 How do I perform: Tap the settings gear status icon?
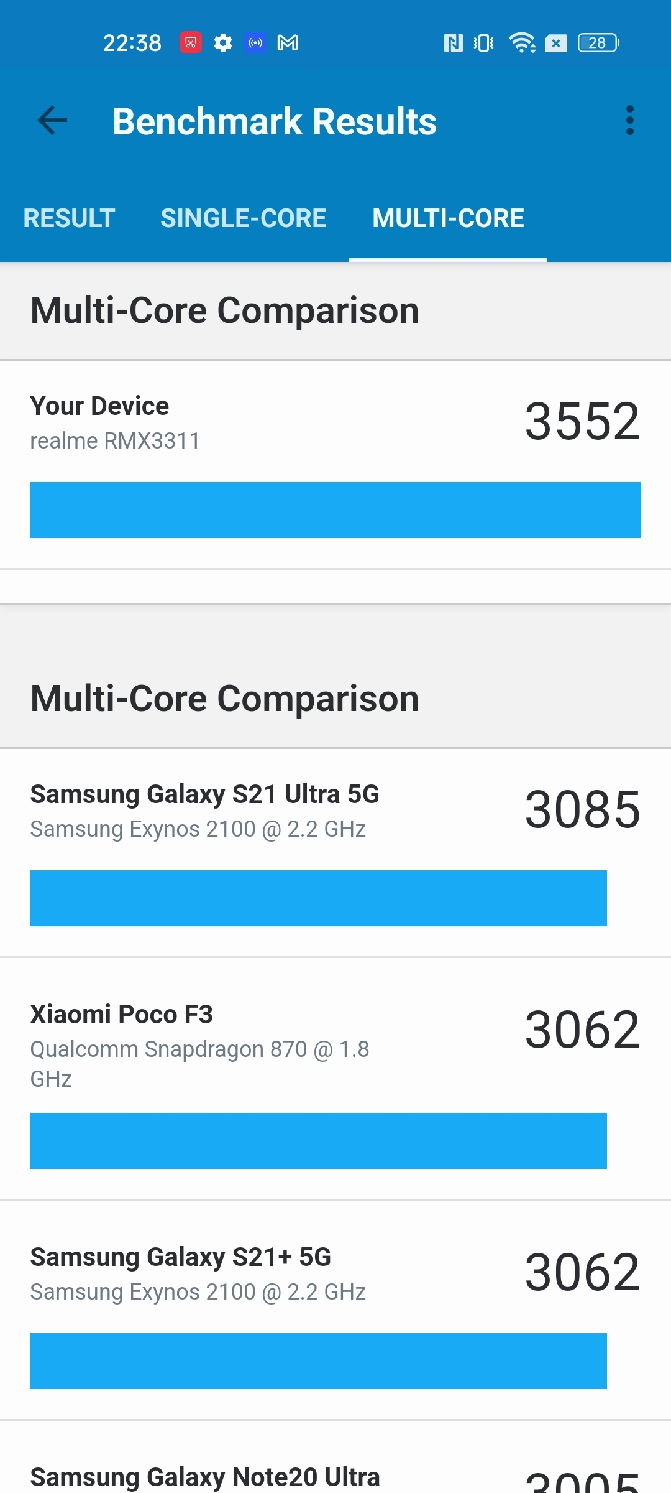[223, 43]
